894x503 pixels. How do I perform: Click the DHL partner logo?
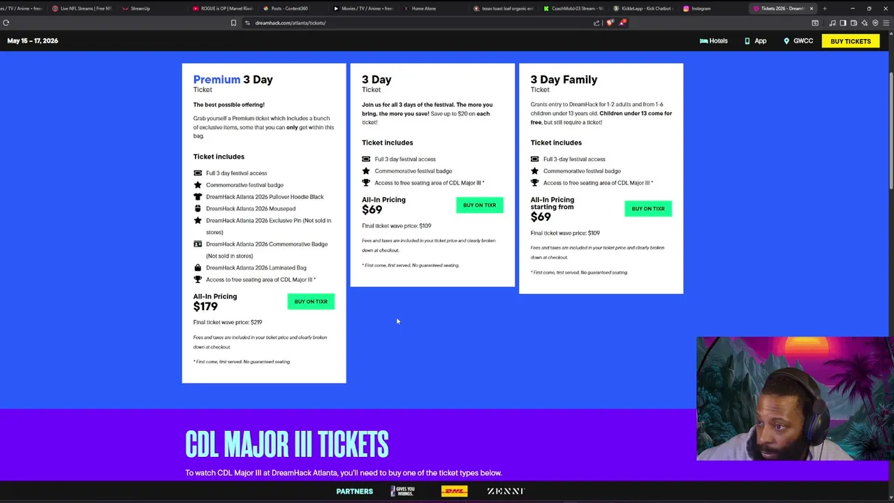click(454, 491)
